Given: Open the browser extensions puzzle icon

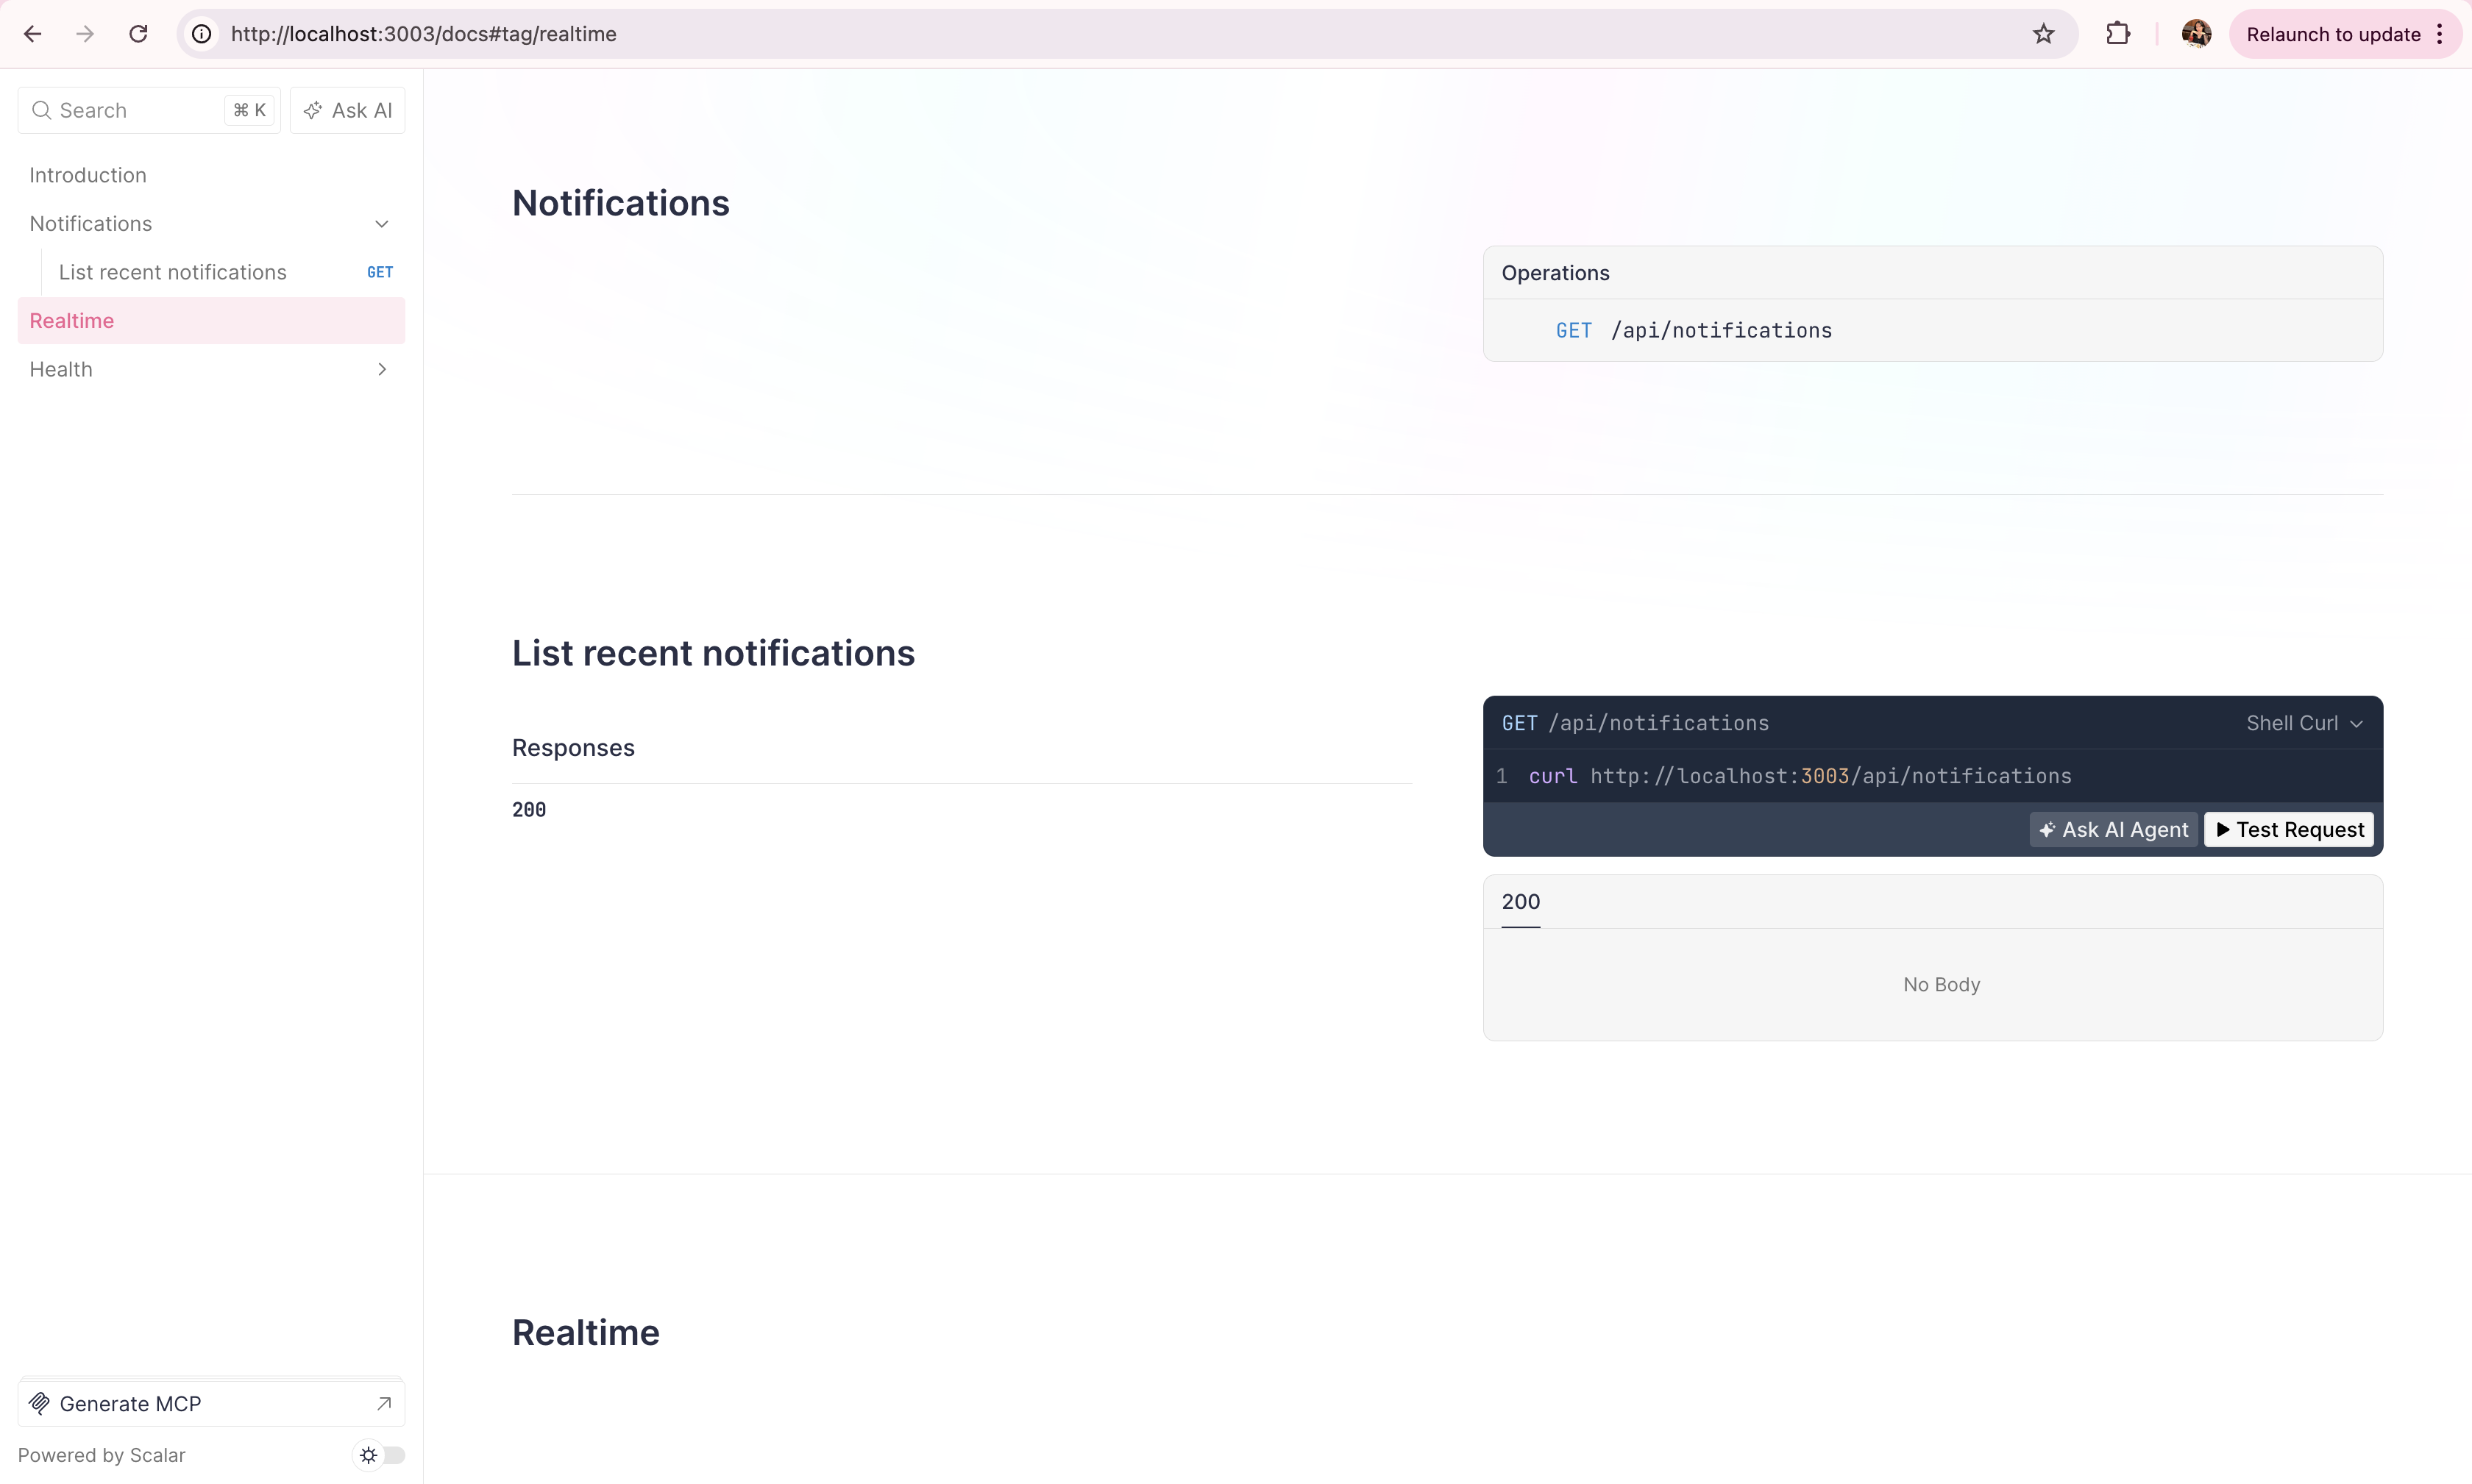Looking at the screenshot, I should [x=2118, y=34].
